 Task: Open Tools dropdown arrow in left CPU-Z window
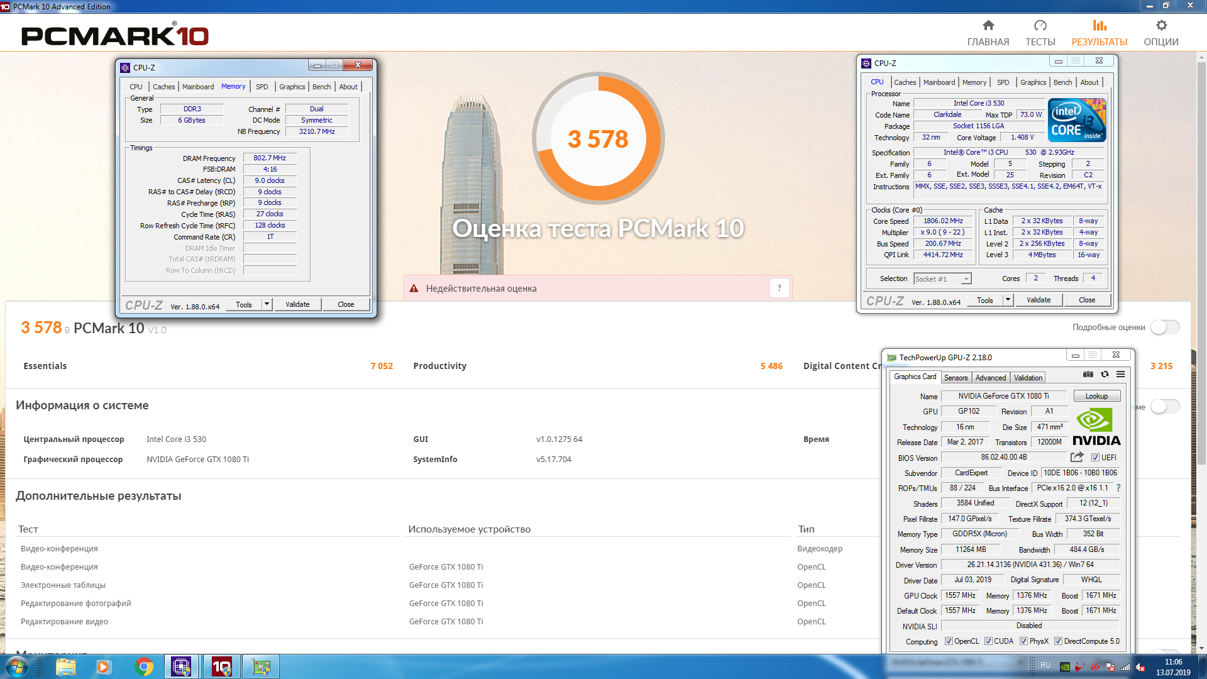(267, 304)
